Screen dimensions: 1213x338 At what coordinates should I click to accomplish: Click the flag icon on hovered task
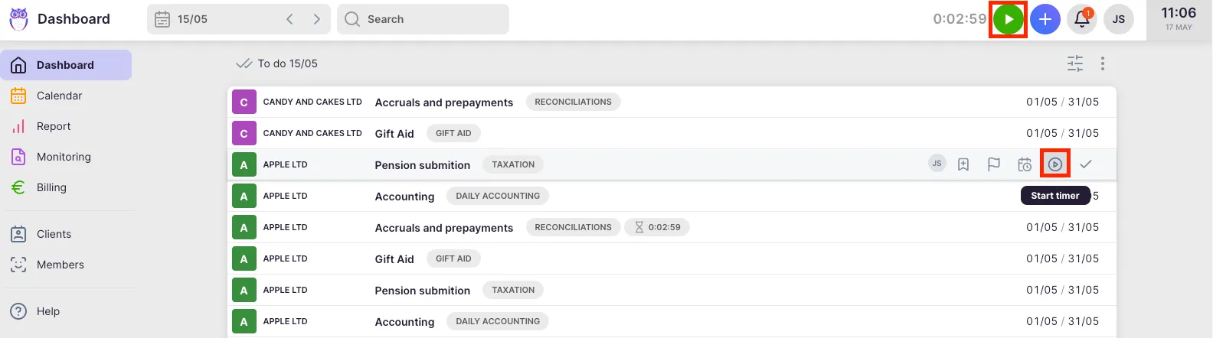pyautogui.click(x=993, y=164)
